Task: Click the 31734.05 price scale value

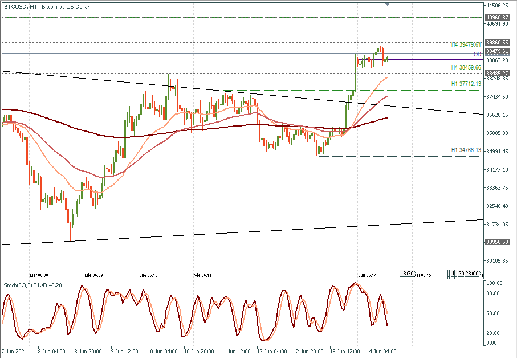Action: tap(497, 224)
